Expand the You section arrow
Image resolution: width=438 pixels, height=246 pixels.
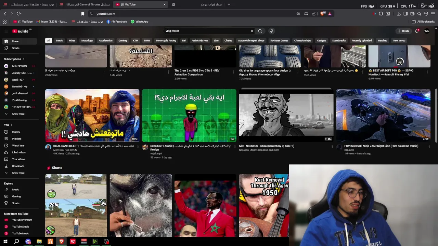11,125
